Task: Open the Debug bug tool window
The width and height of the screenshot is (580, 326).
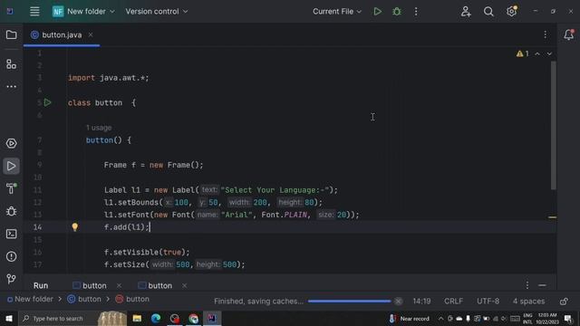Action: pos(11,211)
